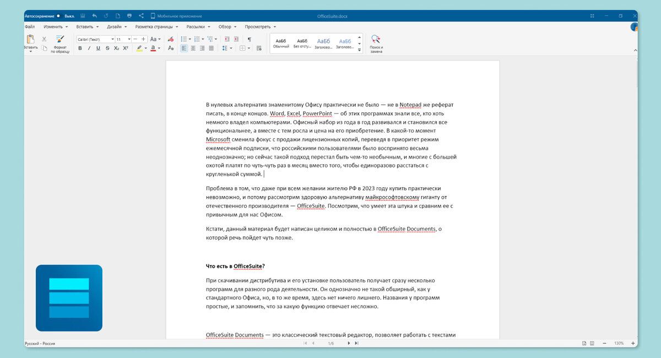Click the decrease indent icon
This screenshot has height=358, width=661.
tap(226, 39)
